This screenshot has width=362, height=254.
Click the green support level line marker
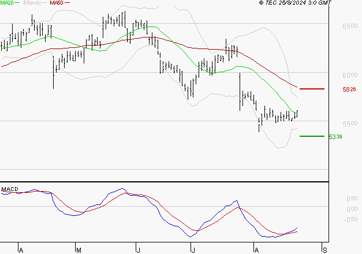312,136
